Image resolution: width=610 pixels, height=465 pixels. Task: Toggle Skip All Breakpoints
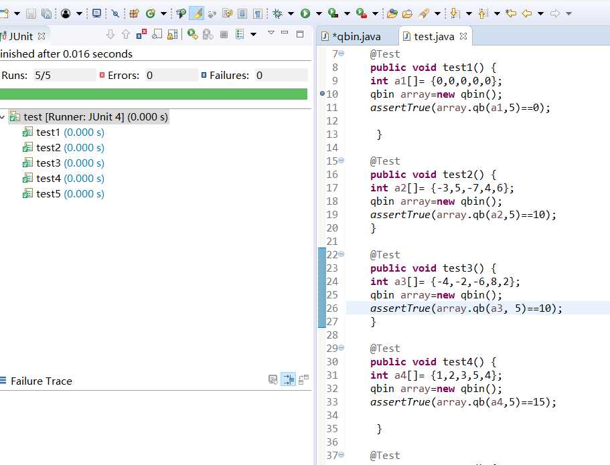click(x=115, y=13)
